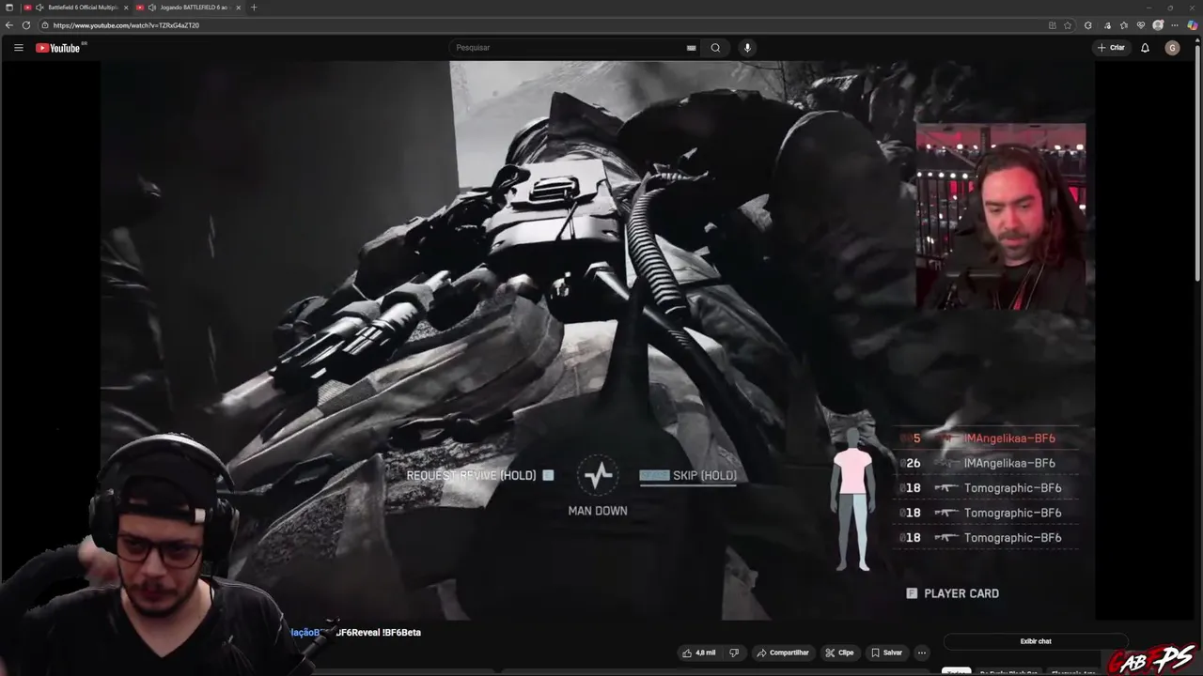
Task: Mute audio on Jogando BATTLEFIELD tab
Action: click(152, 8)
